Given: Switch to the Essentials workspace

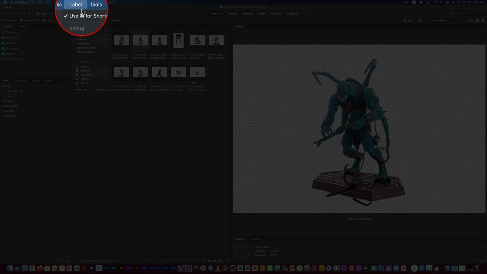Looking at the screenshot, I should pos(216,14).
